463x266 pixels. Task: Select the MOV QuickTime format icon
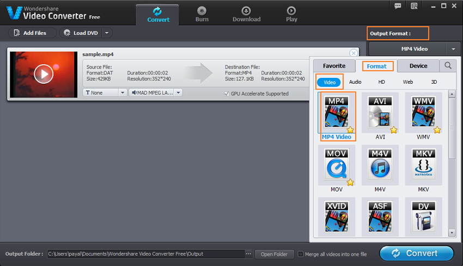coord(336,165)
